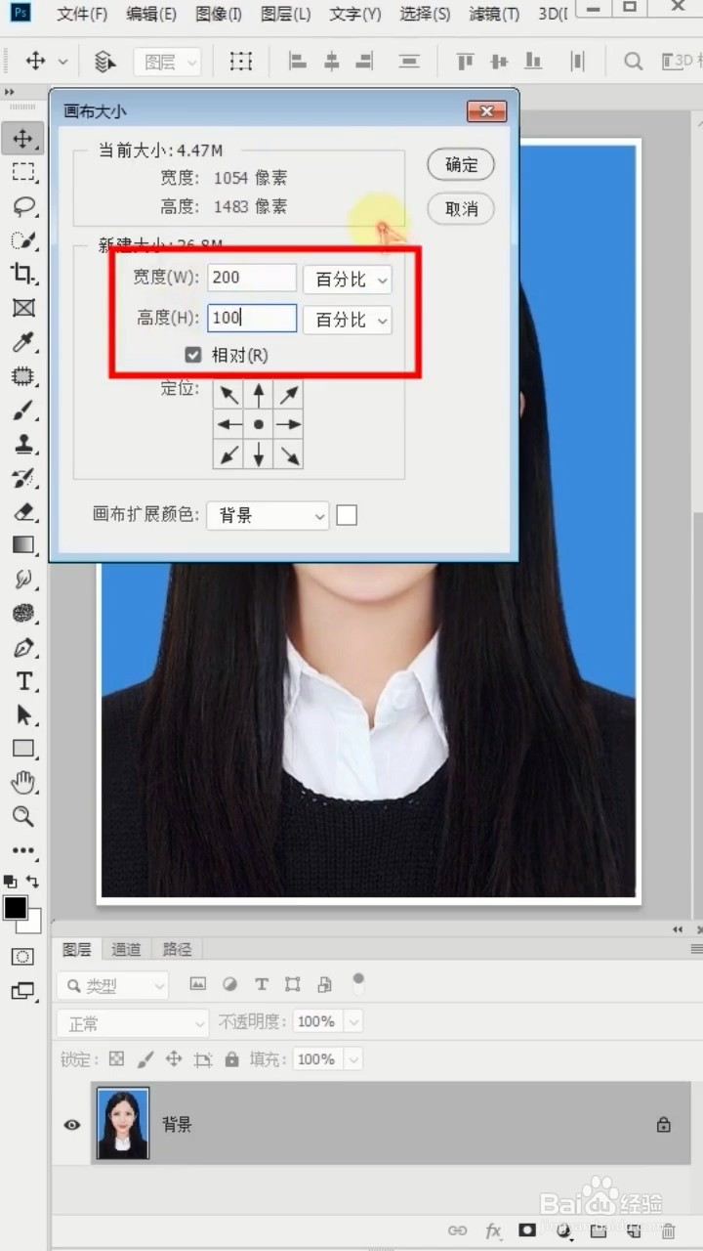Click the width (宽度) input field
The image size is (703, 1251).
252,278
